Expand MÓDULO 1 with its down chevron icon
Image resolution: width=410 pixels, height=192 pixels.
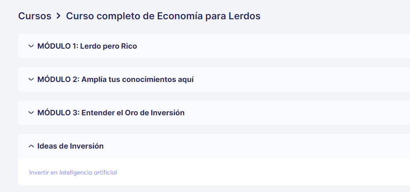pyautogui.click(x=31, y=46)
